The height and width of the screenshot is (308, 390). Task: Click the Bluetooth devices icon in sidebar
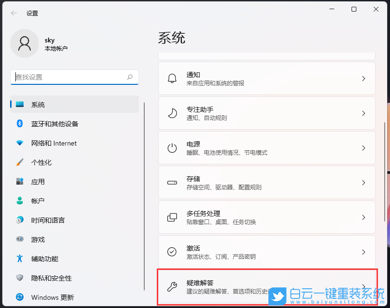coord(20,124)
